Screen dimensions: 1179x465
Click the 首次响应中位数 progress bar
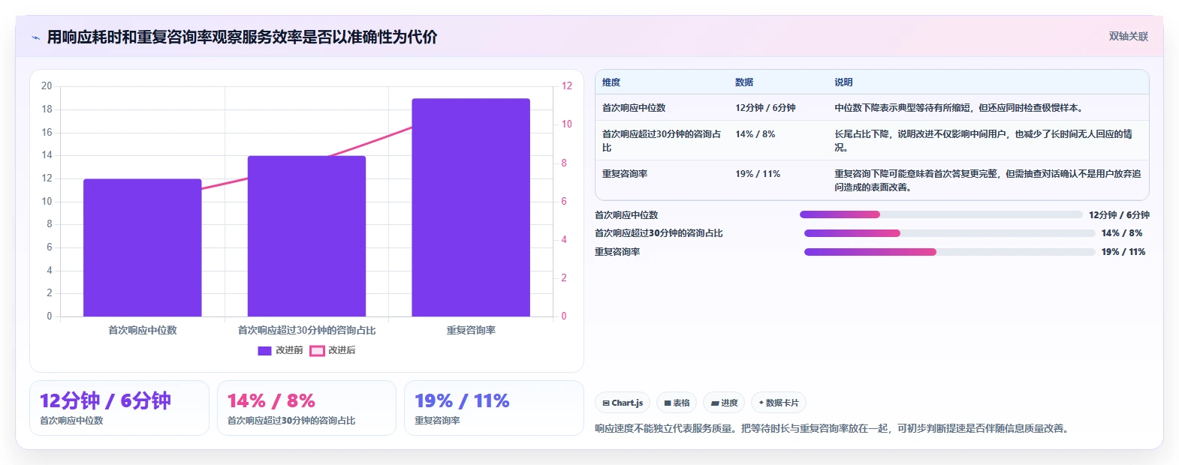pyautogui.click(x=941, y=214)
